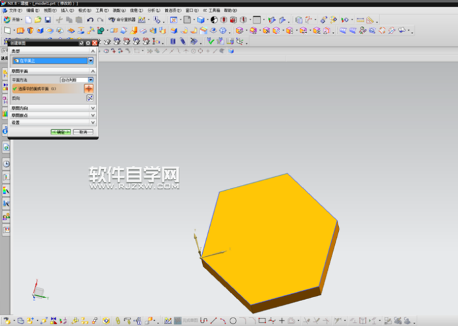Activate the select planar face crosshair button
458x326 pixels.
(x=90, y=88)
